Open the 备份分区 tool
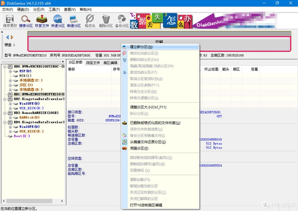This screenshot has height=211, width=298. pos(121,21)
